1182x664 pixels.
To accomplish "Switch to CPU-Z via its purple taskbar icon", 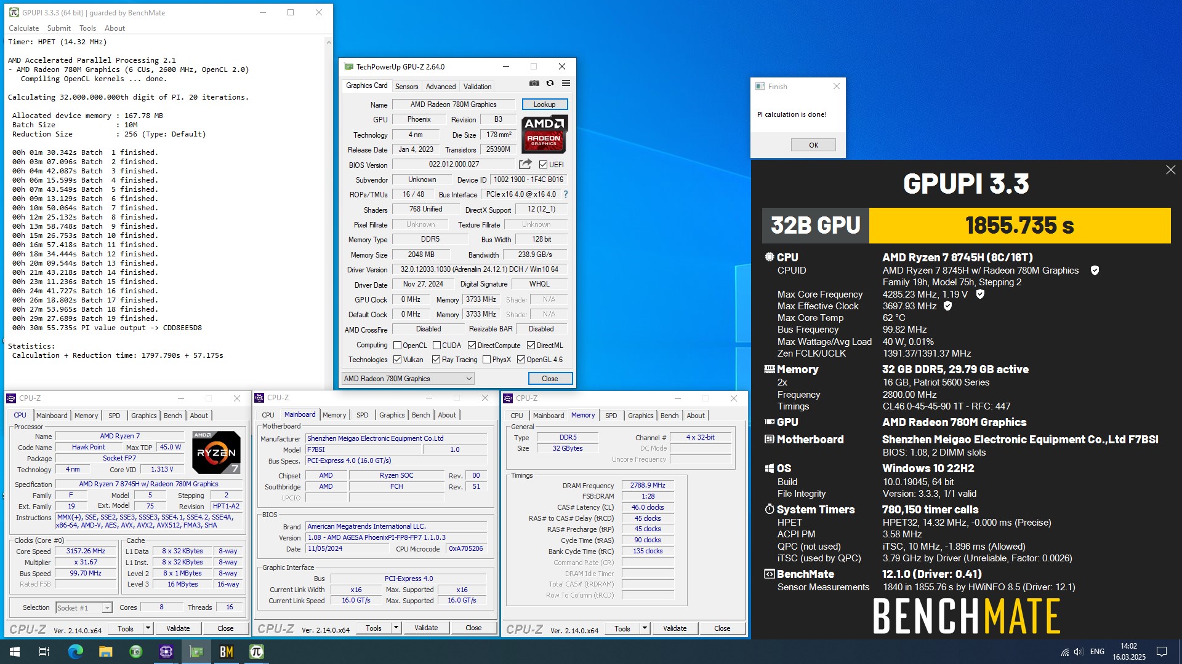I will pyautogui.click(x=166, y=652).
